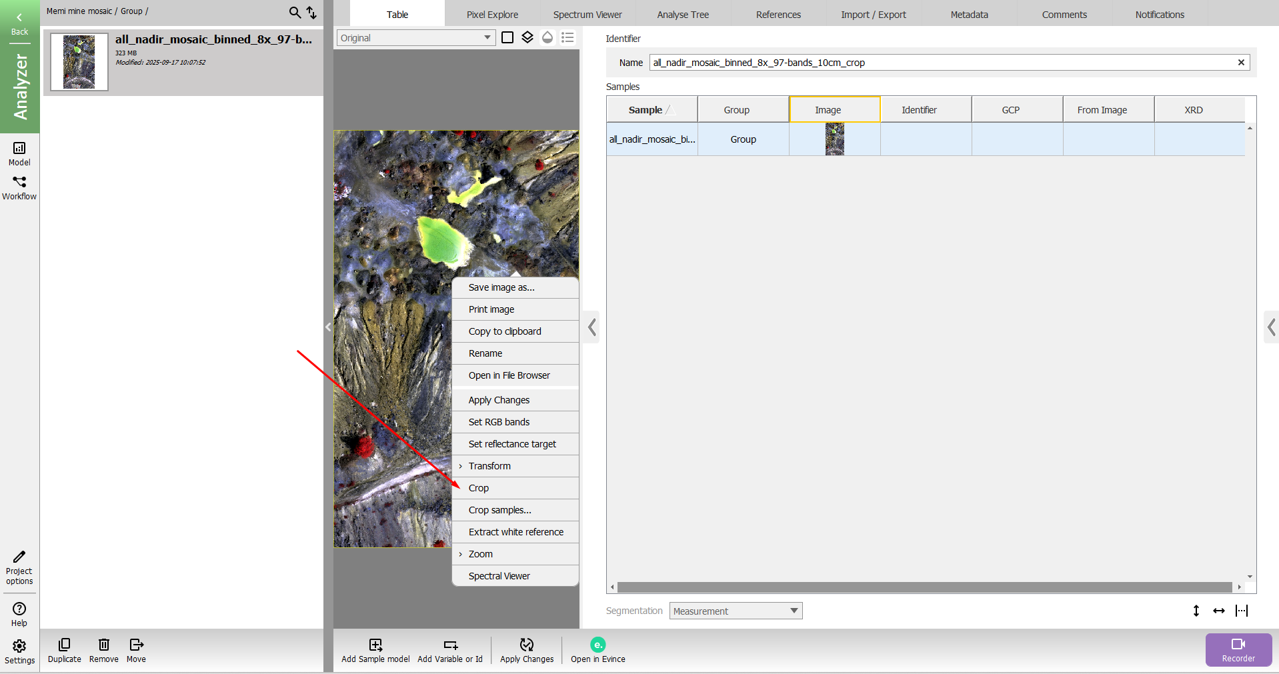Click the sort order arrows icon
The height and width of the screenshot is (674, 1279).
(x=311, y=12)
